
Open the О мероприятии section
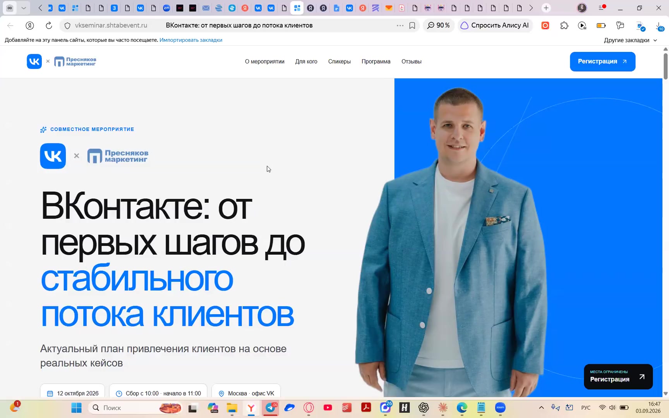click(264, 62)
